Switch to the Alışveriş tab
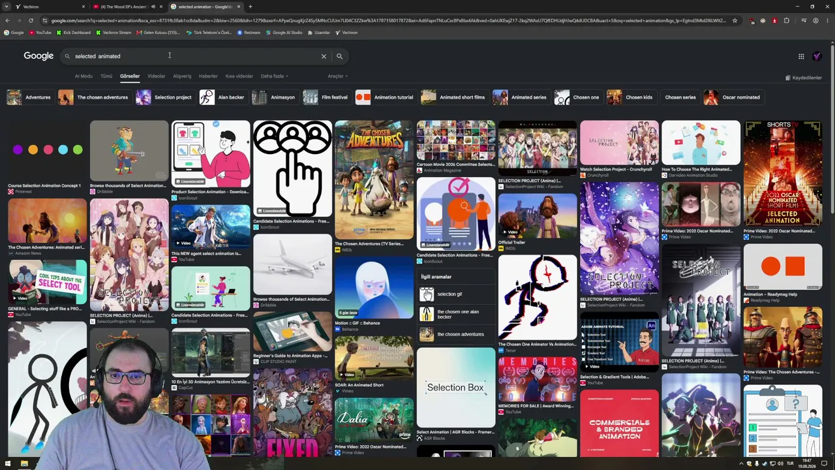 (182, 76)
